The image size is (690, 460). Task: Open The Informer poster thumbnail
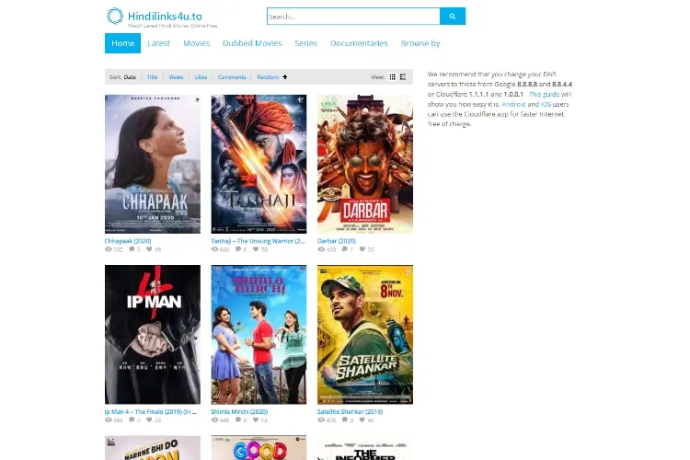tap(365, 448)
